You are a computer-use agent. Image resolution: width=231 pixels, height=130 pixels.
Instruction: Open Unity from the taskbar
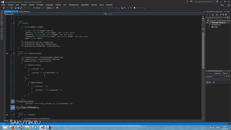20,127
